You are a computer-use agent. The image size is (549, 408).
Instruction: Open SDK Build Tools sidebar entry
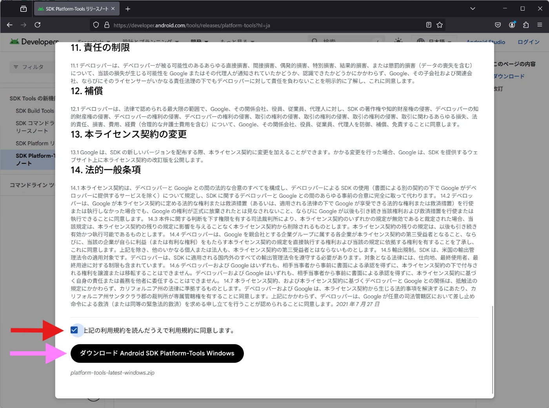coord(35,111)
